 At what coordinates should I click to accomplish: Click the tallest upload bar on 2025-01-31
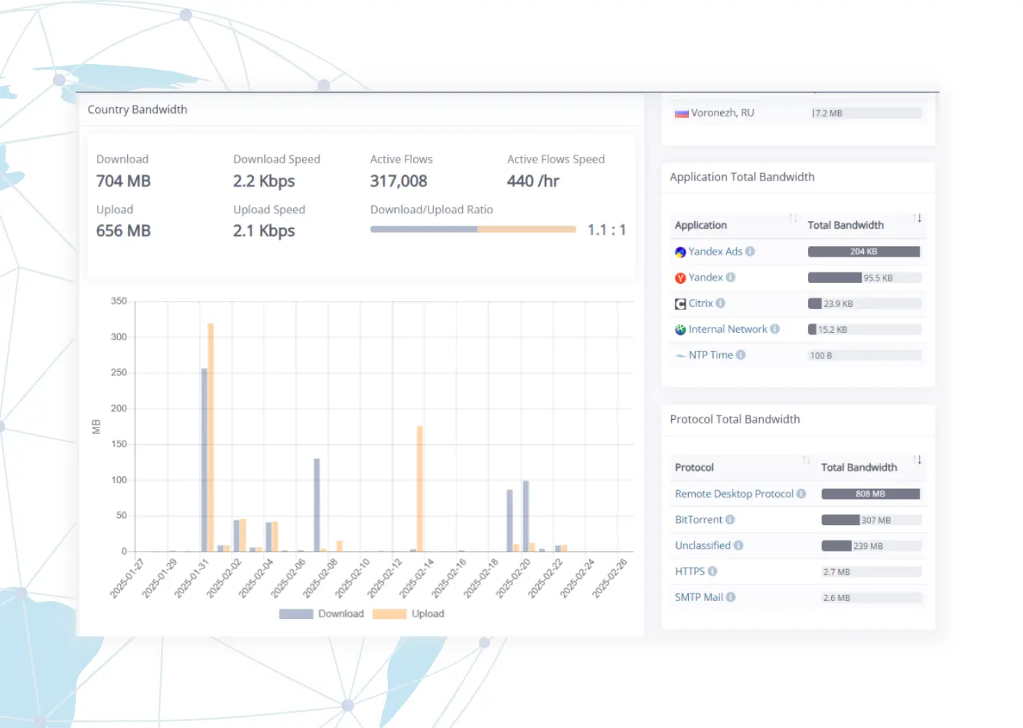click(x=211, y=437)
